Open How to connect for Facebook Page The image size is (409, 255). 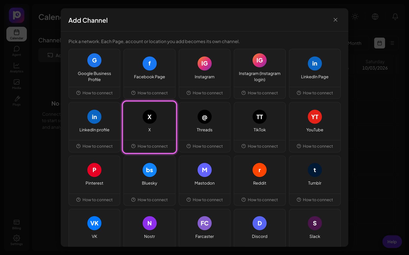(150, 93)
